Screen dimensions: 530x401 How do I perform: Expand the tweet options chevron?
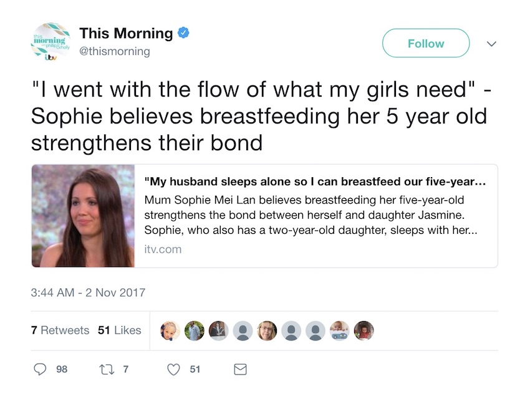[x=491, y=44]
